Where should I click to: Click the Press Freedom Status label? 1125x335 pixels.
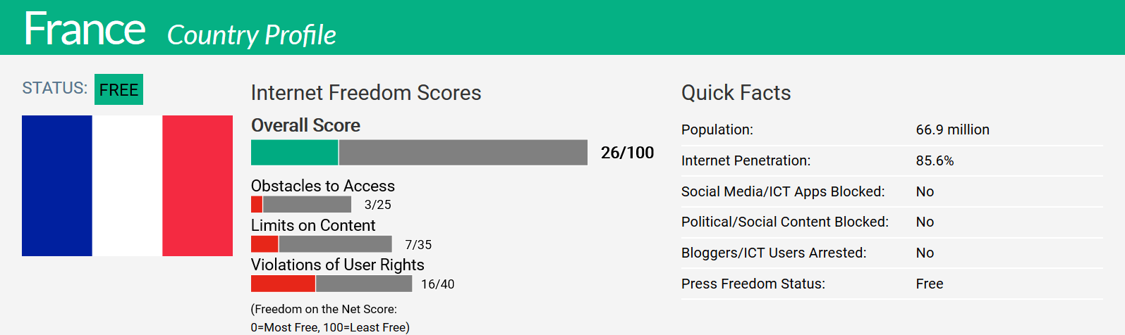[x=753, y=284]
